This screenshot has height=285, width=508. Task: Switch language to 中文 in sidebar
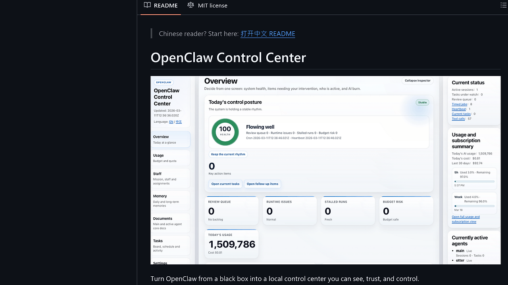[x=179, y=122]
